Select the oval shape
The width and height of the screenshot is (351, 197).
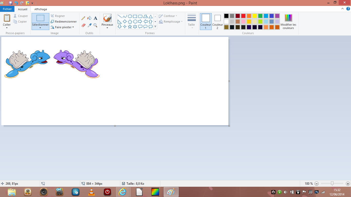[130, 16]
